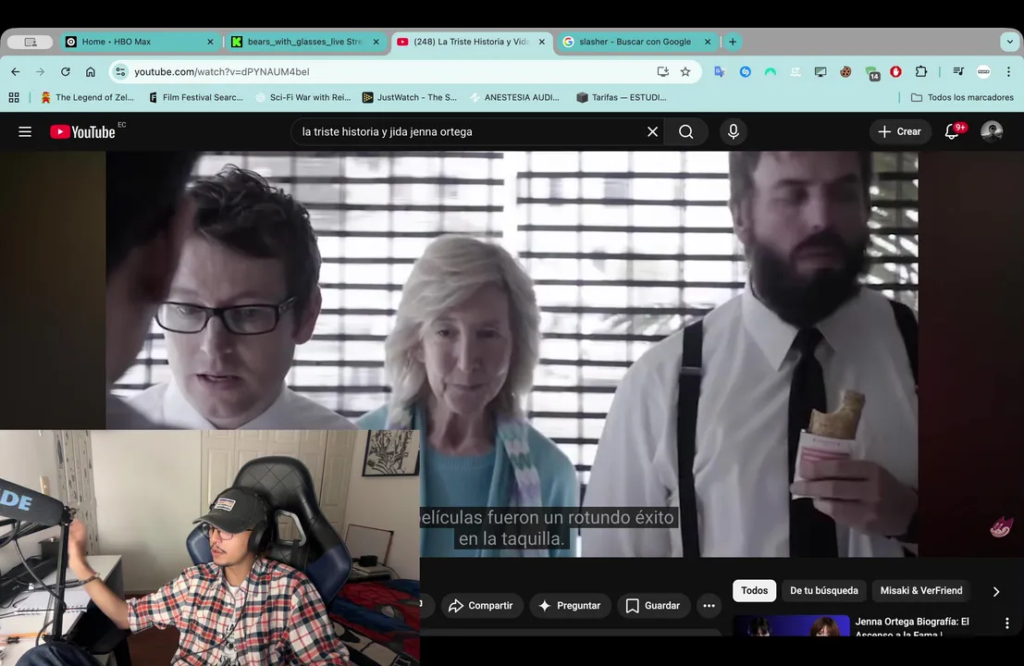This screenshot has height=666, width=1024.
Task: Open Tarifas — ESTUDI bookmark
Action: point(622,97)
